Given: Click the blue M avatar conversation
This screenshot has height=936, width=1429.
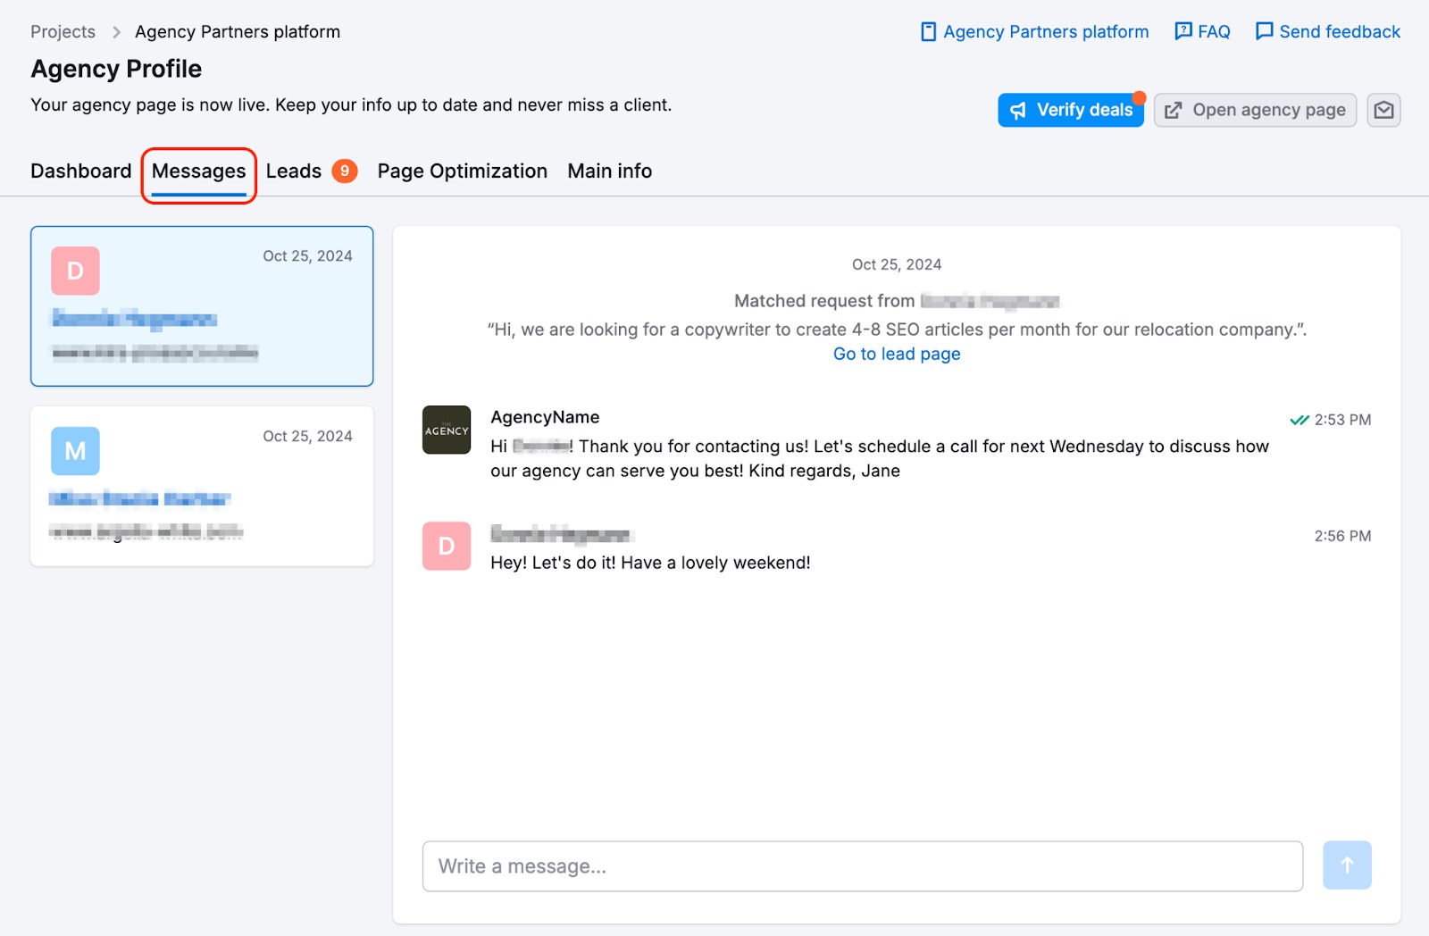Looking at the screenshot, I should [76, 452].
